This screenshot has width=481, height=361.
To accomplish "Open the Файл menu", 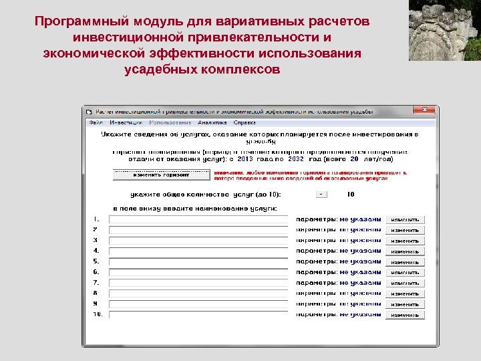I will 96,122.
